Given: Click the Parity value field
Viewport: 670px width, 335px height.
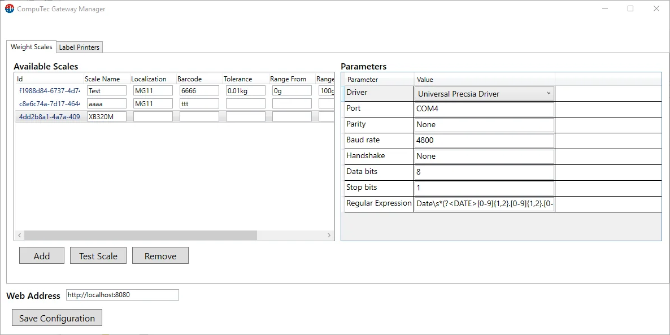Looking at the screenshot, I should coord(484,125).
